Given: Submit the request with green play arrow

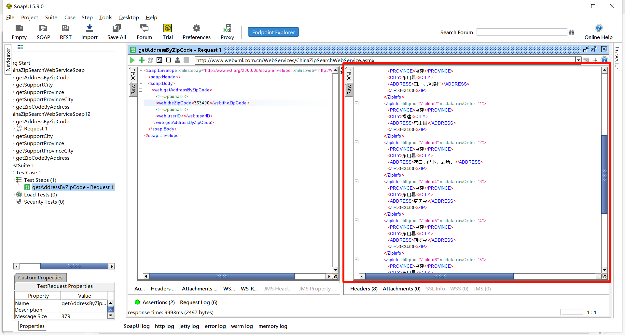Looking at the screenshot, I should [132, 60].
